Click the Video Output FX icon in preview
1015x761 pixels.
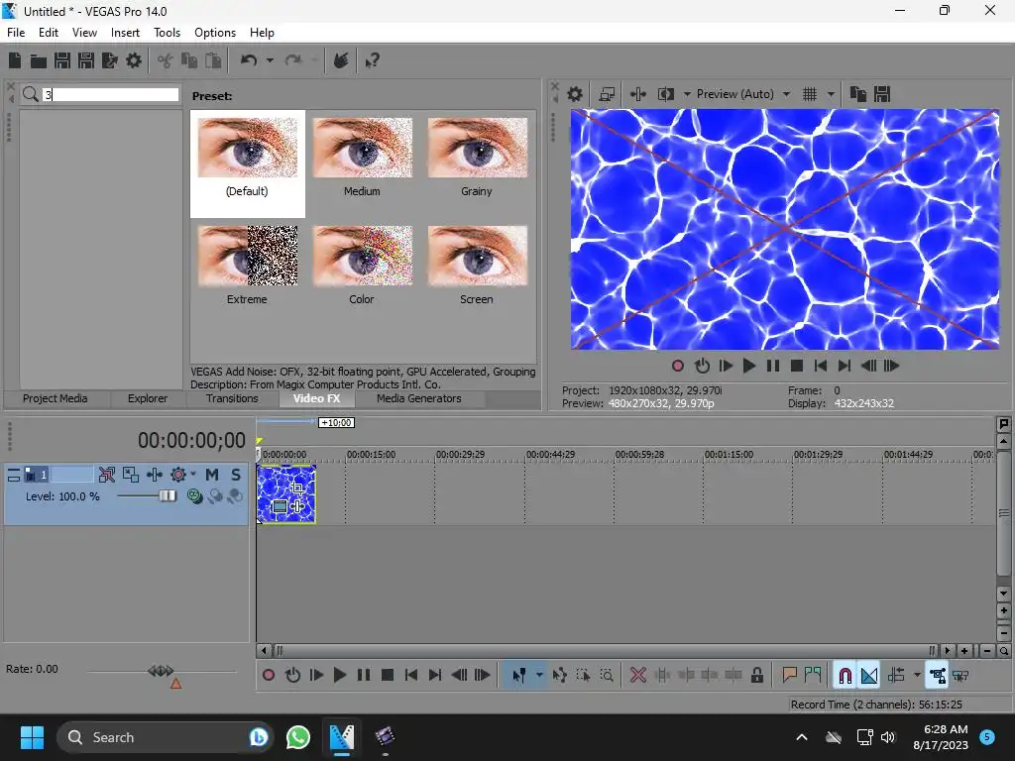click(x=638, y=94)
